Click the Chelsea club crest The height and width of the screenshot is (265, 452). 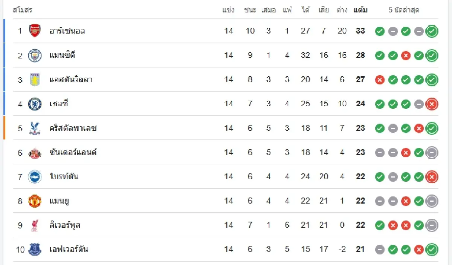[x=35, y=104]
